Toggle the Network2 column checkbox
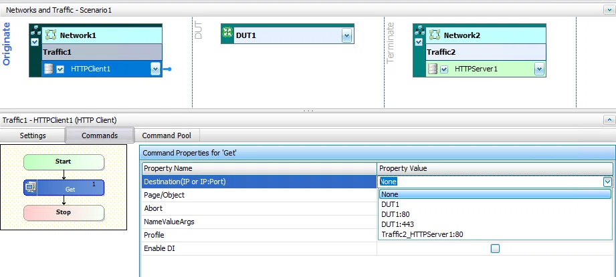The height and width of the screenshot is (277, 616). [419, 41]
